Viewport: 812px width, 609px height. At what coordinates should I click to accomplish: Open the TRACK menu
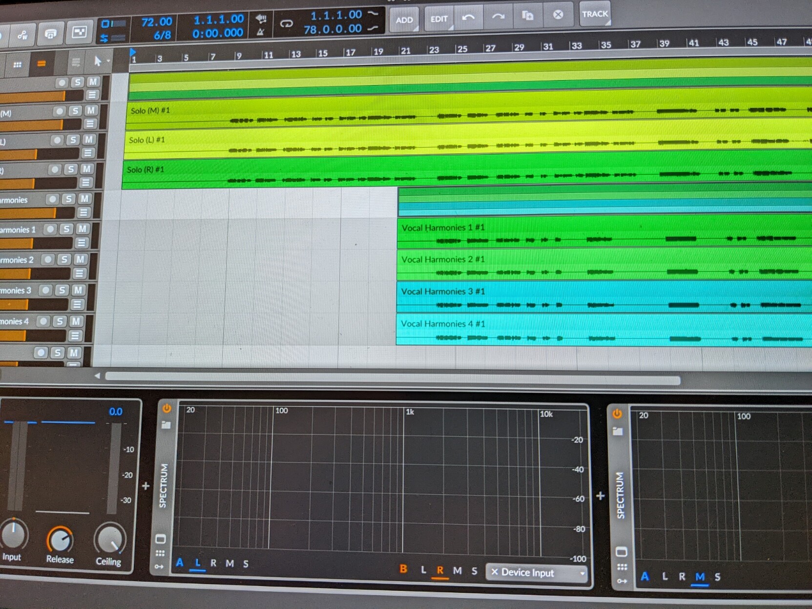595,14
